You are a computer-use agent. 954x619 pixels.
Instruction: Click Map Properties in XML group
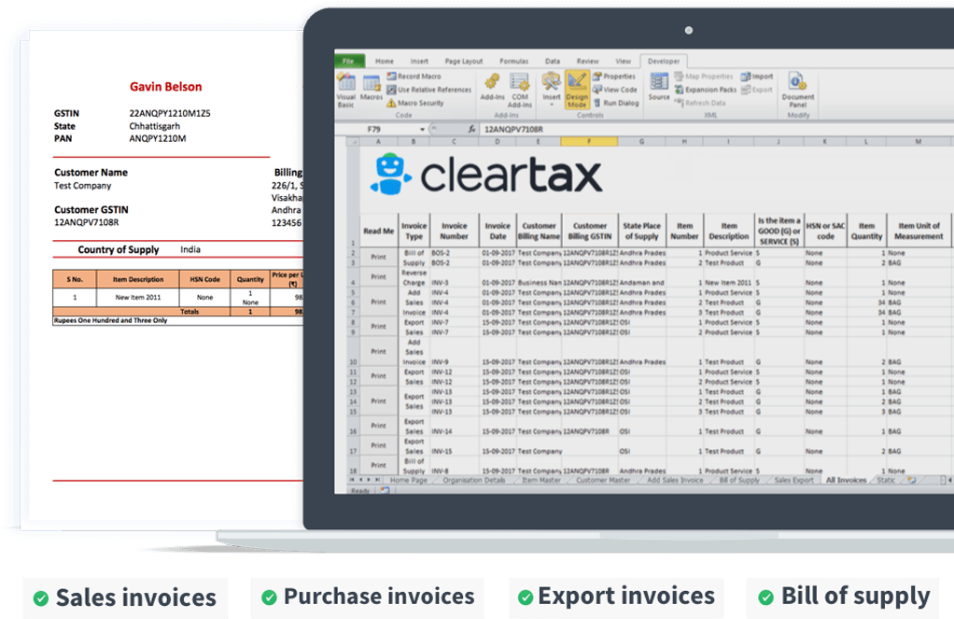tap(704, 76)
